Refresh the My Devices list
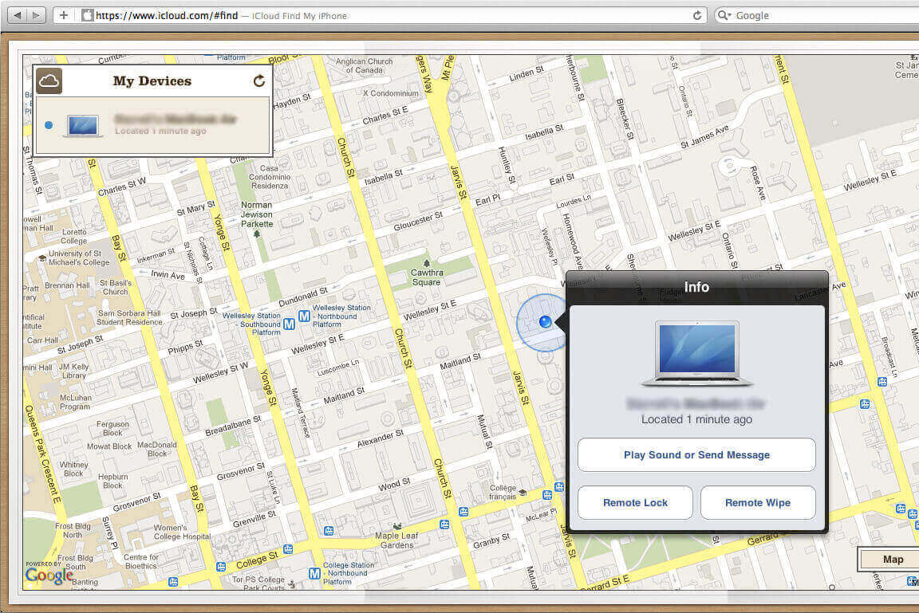 (258, 81)
